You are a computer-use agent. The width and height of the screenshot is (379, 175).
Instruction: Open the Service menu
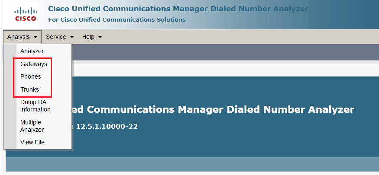(60, 37)
